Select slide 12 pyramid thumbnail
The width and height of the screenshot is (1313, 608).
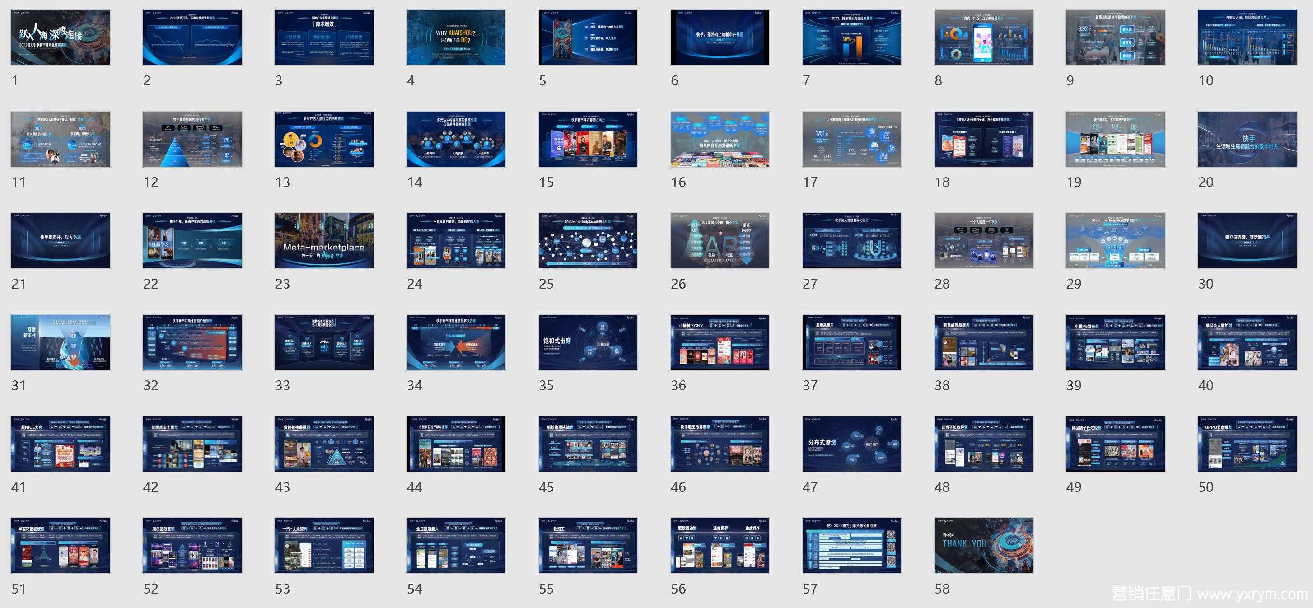click(x=192, y=139)
